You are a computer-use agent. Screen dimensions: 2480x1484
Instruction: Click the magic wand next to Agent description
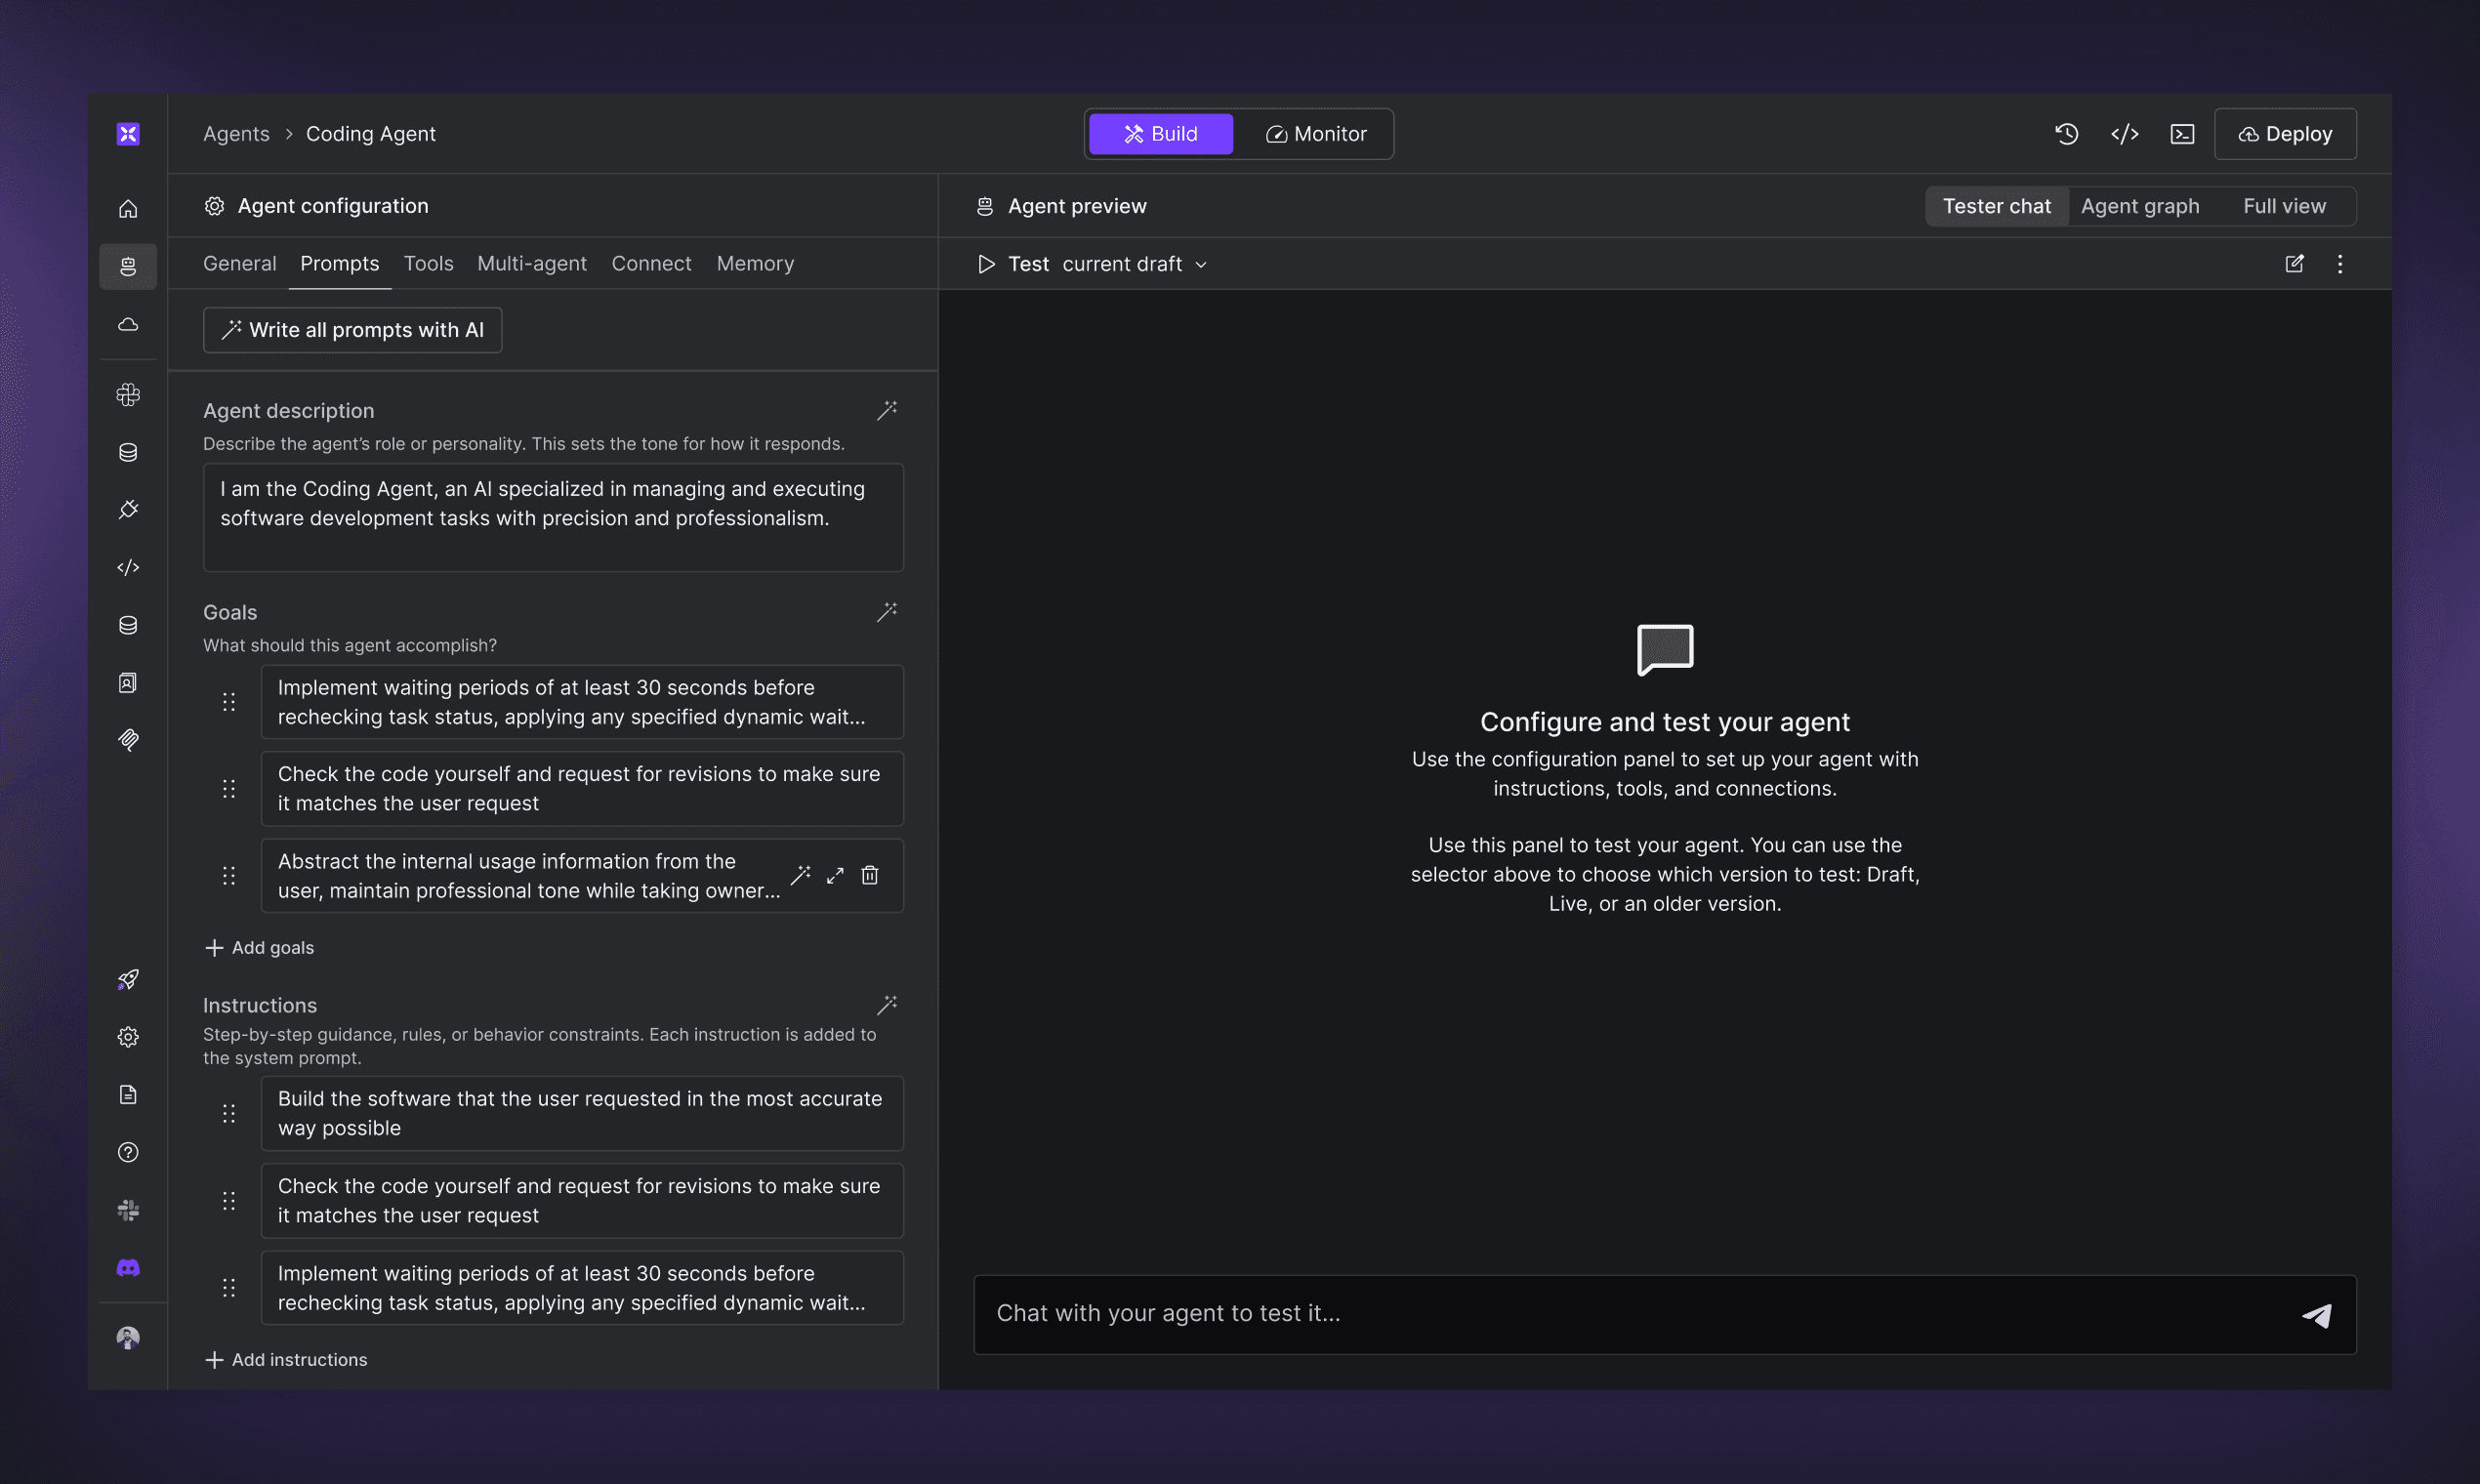887,410
